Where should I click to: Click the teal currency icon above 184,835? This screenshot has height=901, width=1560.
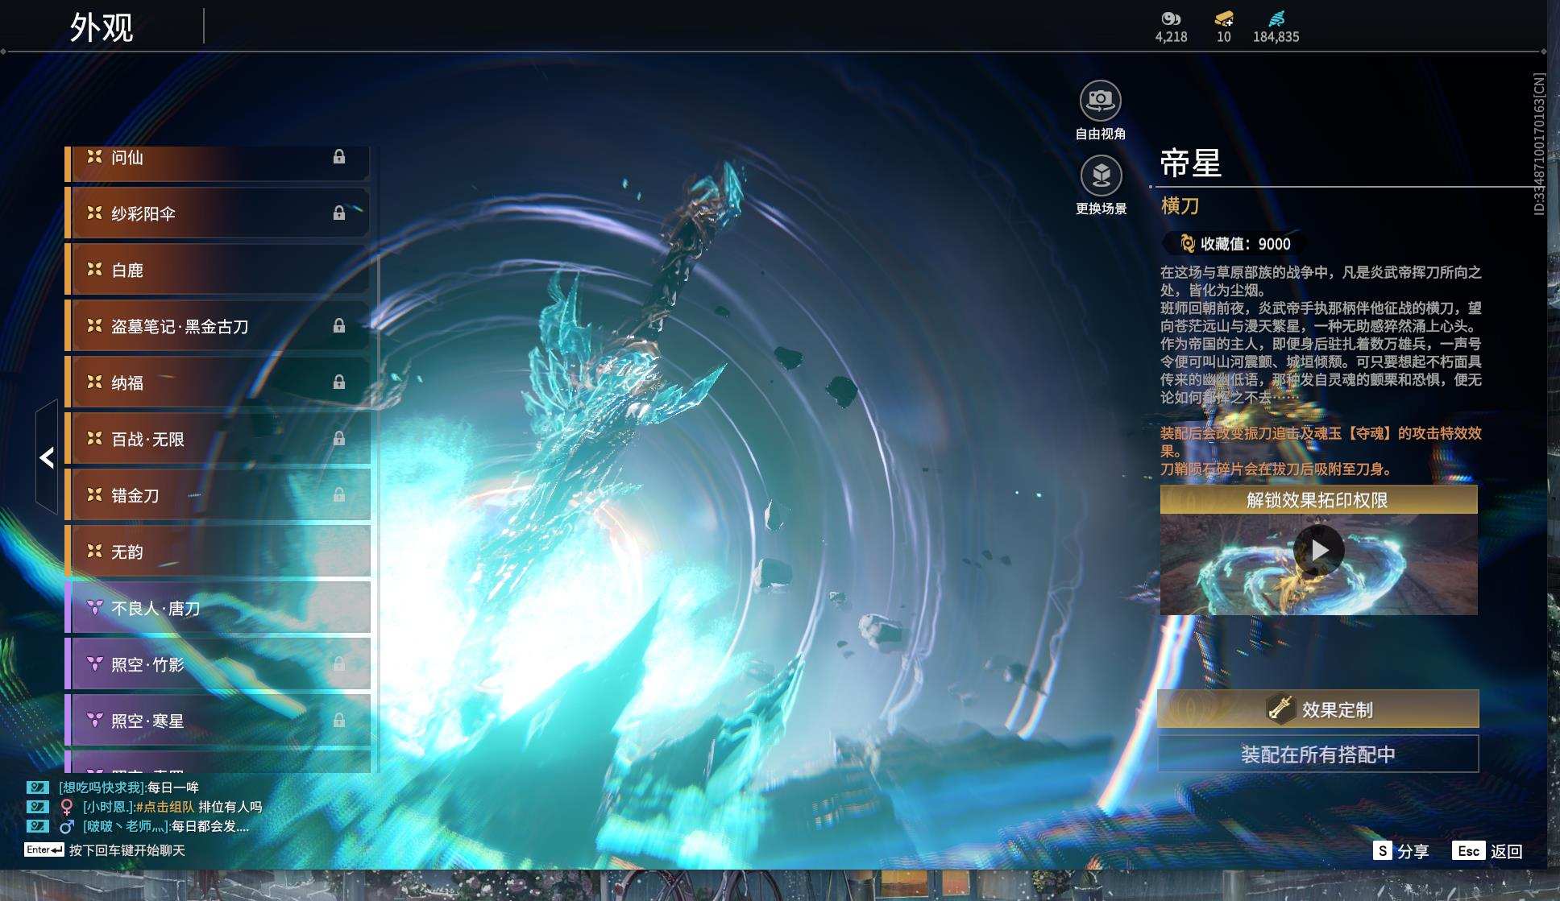(x=1276, y=19)
